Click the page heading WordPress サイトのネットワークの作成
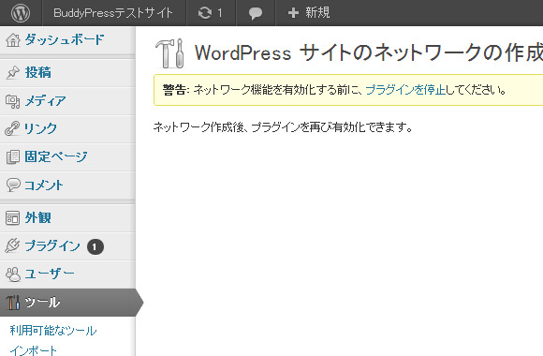This screenshot has height=356, width=543. tap(369, 53)
